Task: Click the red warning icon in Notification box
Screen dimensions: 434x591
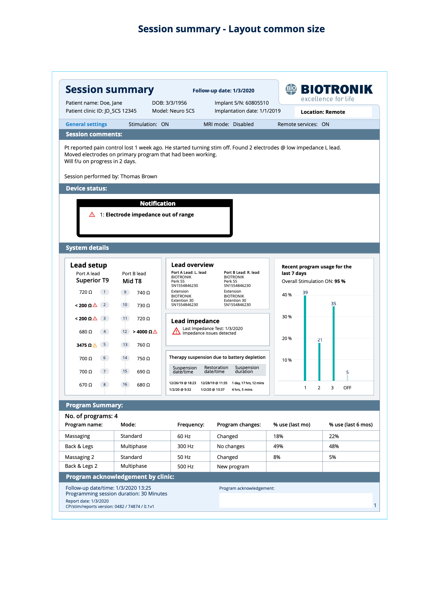Action: (92, 214)
